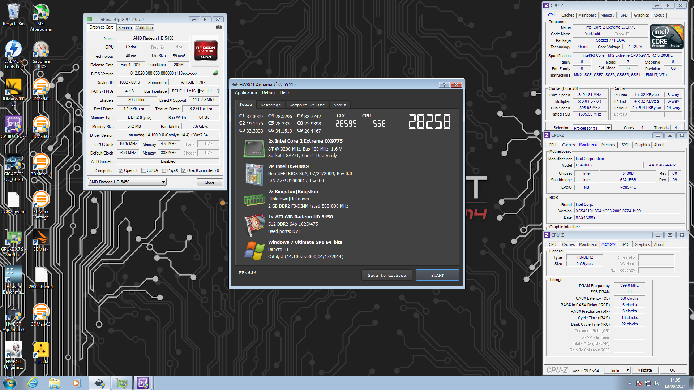The image size is (694, 390).
Task: Open Caches tab in top CPU-Z window
Action: coord(567,15)
